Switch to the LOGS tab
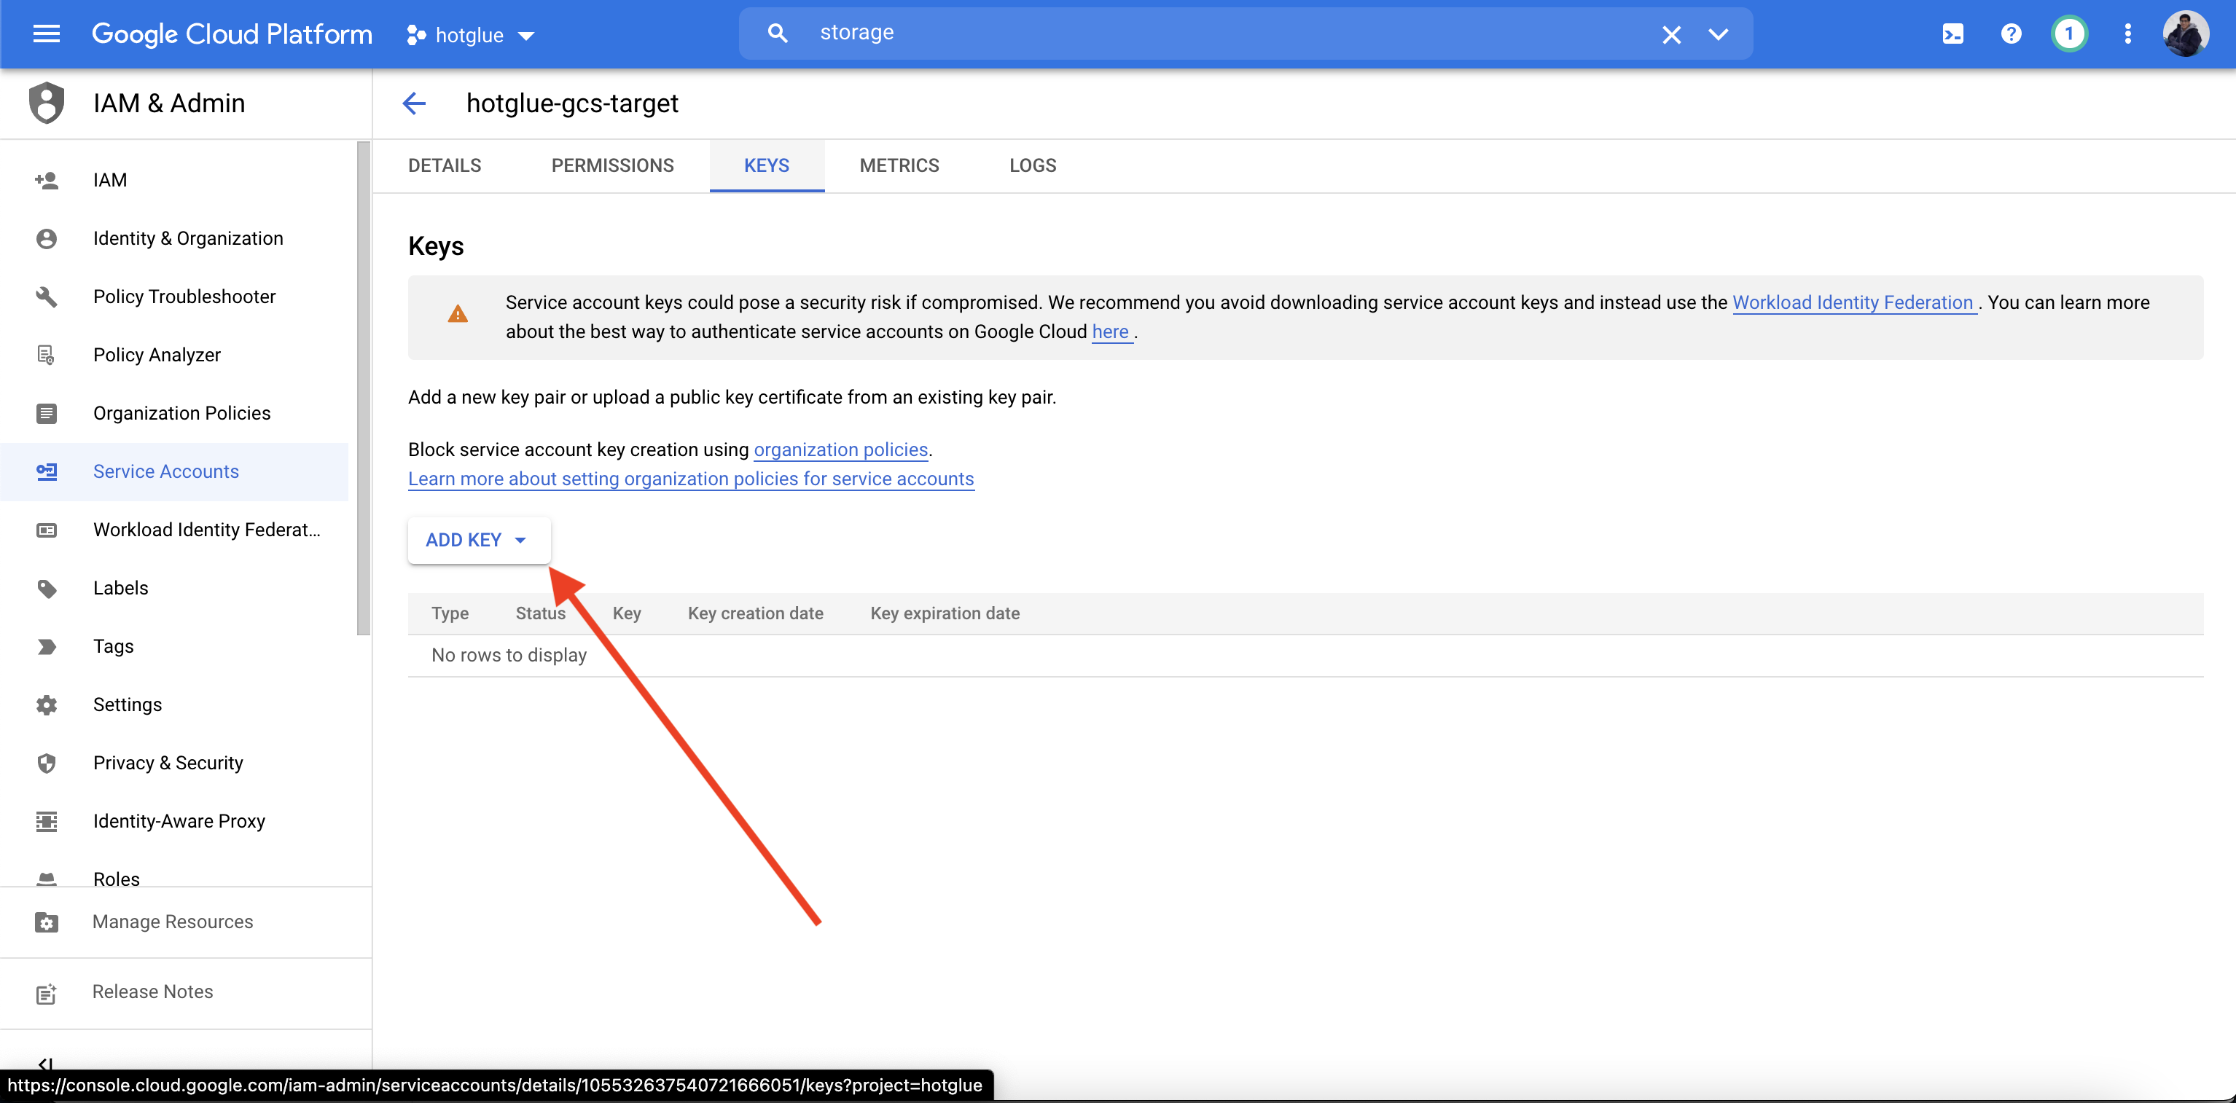2236x1103 pixels. pos(1032,165)
